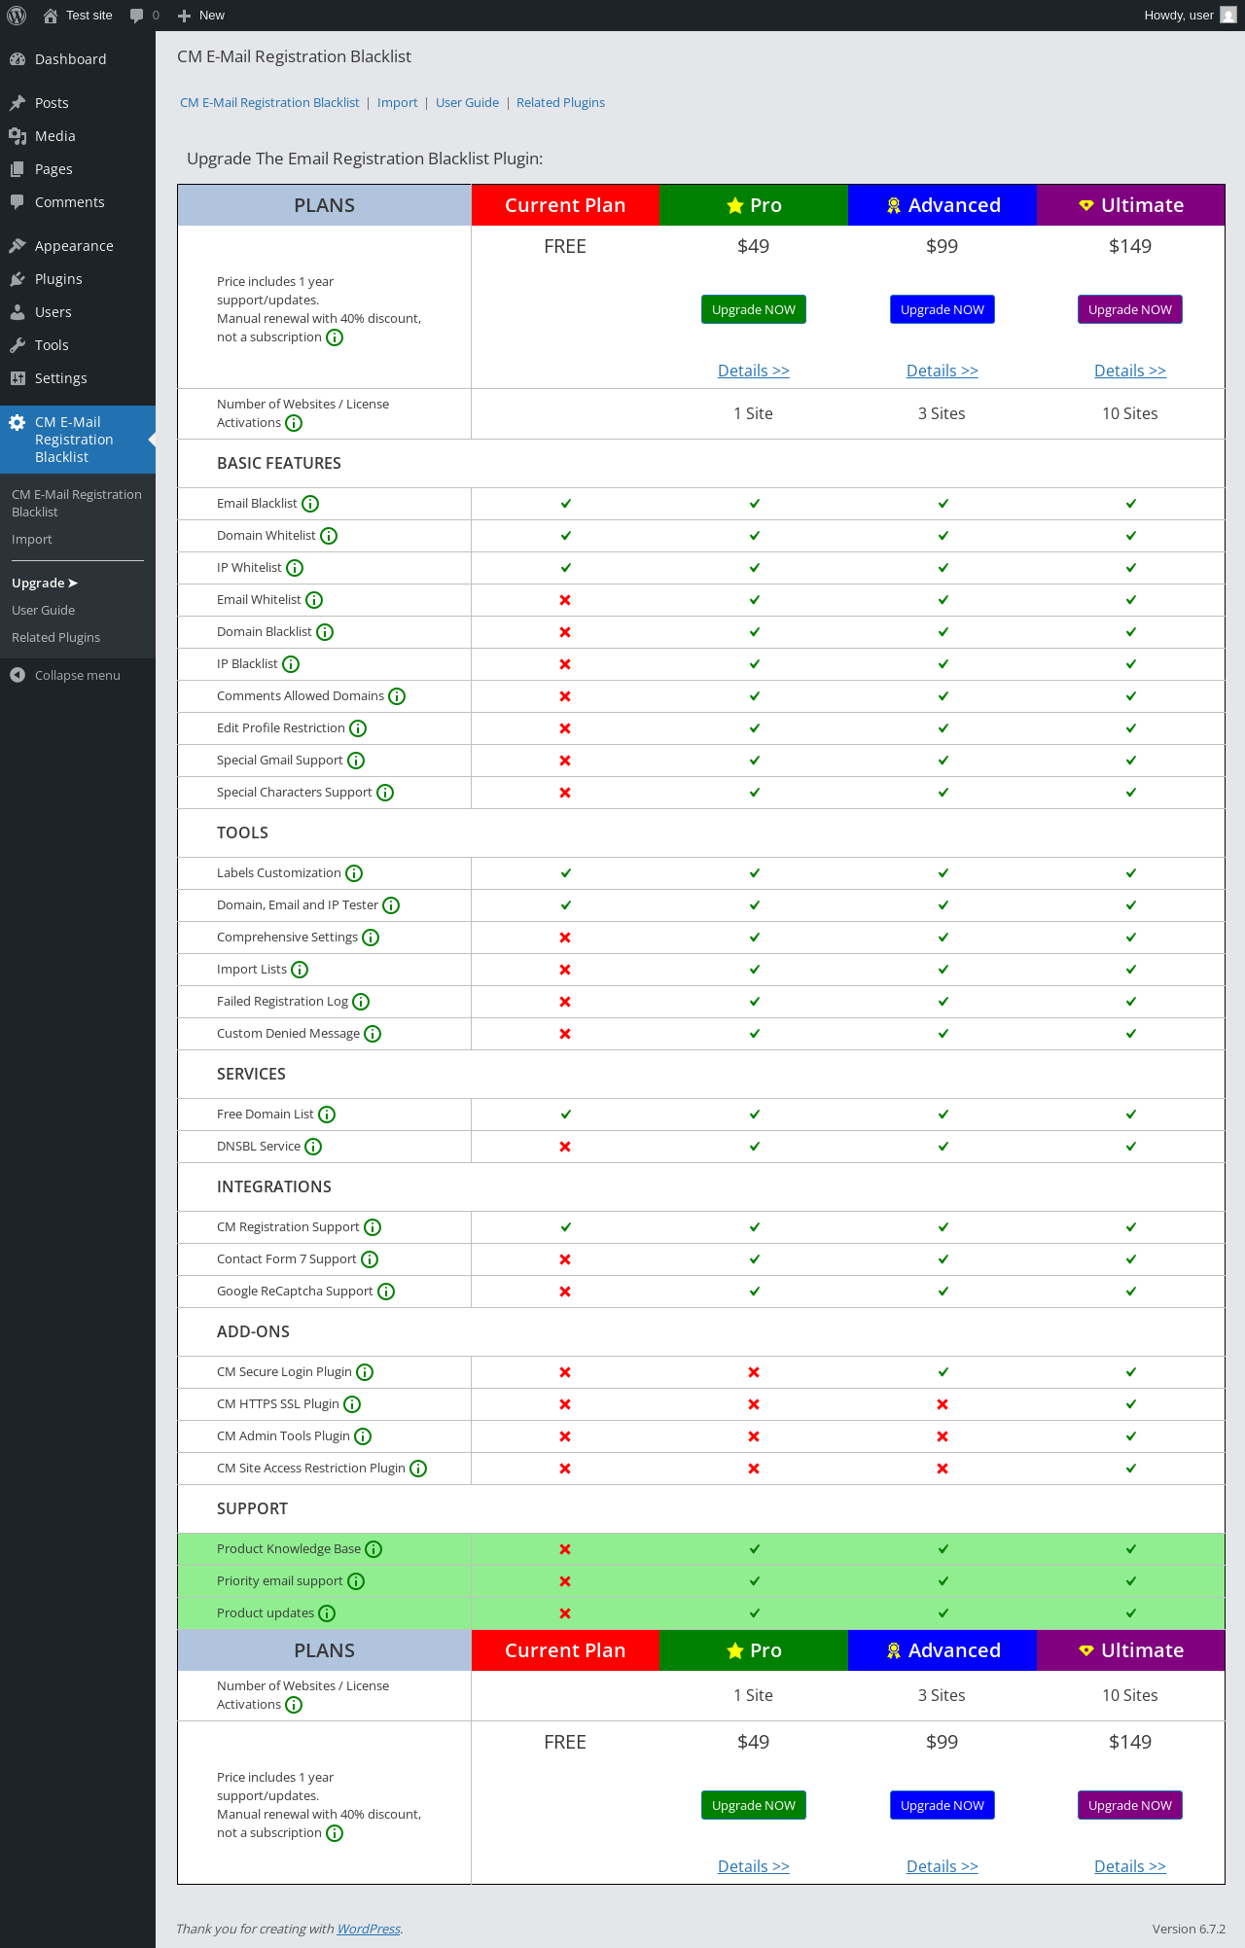Click the info icon next to IP Whitelist
This screenshot has height=1948, width=1245.
[295, 568]
